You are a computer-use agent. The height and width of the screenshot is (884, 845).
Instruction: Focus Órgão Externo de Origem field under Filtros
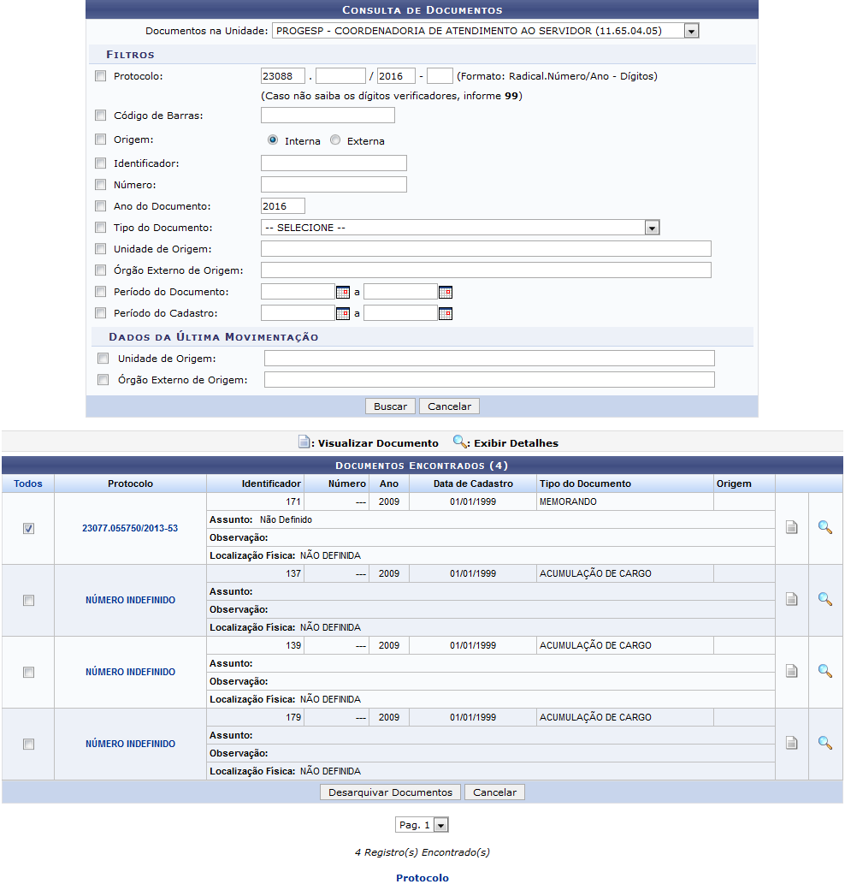(486, 270)
